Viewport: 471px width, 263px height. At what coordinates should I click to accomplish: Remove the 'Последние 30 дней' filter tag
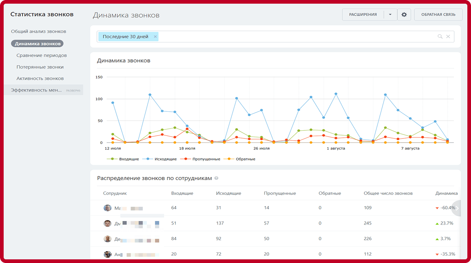[155, 37]
